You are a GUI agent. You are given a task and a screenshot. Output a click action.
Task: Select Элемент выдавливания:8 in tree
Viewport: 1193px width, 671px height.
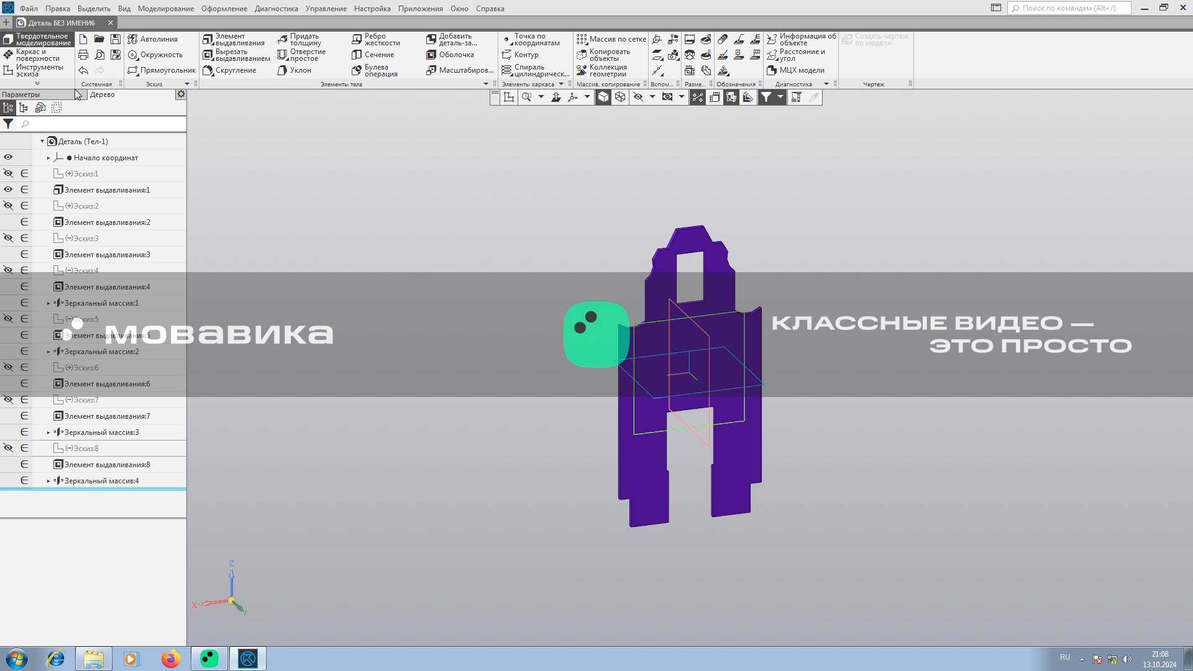click(107, 465)
